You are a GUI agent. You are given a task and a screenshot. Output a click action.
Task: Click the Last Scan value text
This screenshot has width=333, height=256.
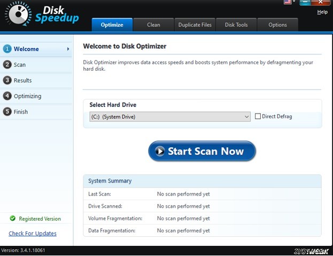[183, 194]
